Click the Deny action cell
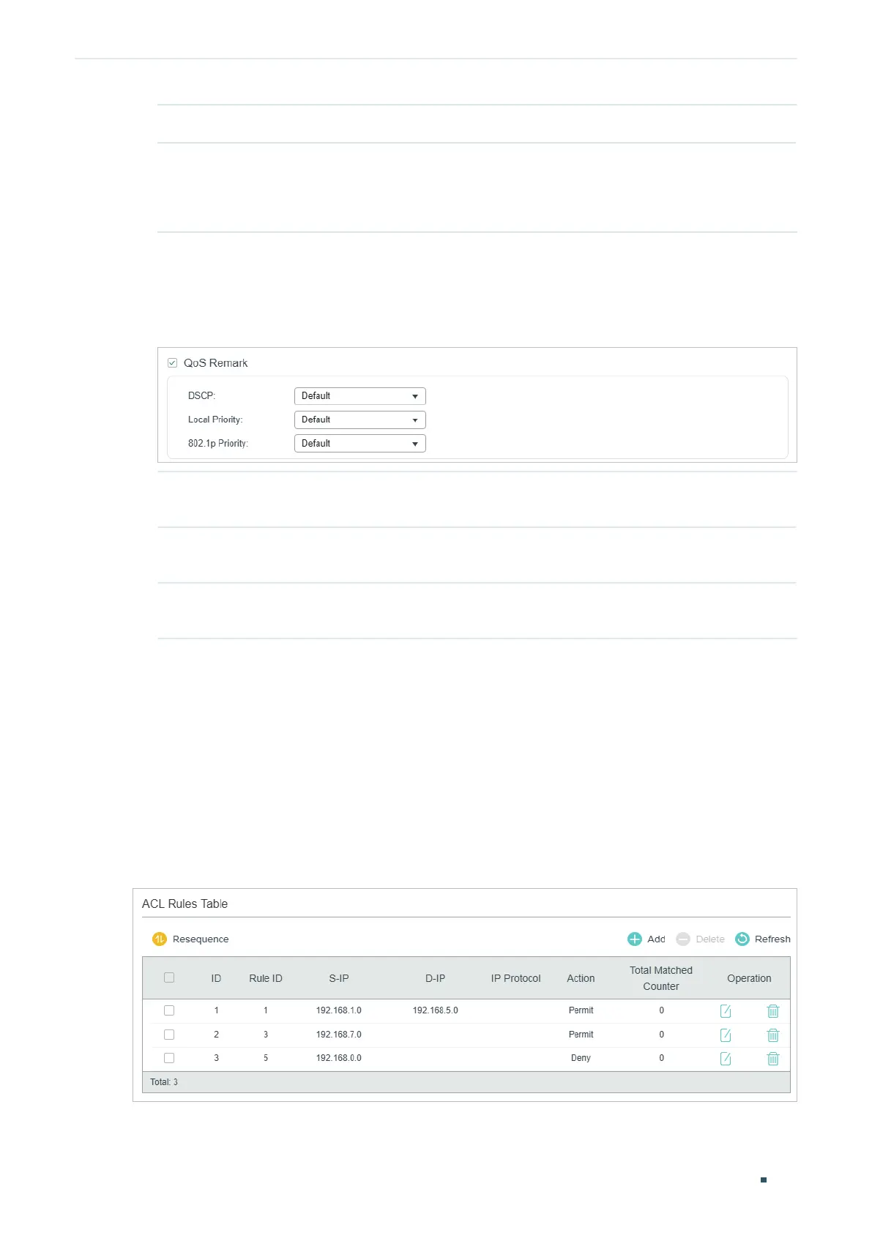The width and height of the screenshot is (872, 1233). (581, 1058)
